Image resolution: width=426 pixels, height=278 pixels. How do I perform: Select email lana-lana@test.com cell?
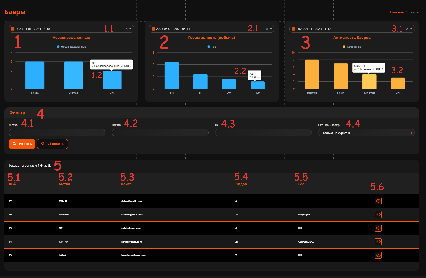point(134,255)
